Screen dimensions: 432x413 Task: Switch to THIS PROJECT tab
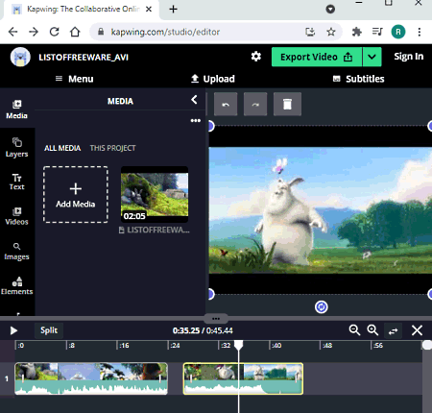coord(112,148)
